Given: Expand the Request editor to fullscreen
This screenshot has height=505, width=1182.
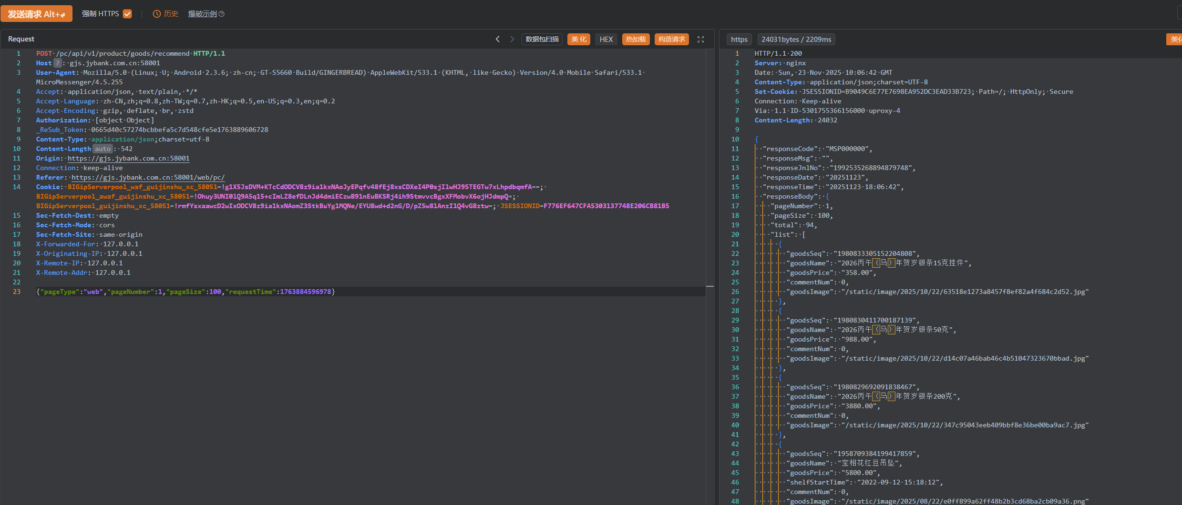Looking at the screenshot, I should [700, 40].
